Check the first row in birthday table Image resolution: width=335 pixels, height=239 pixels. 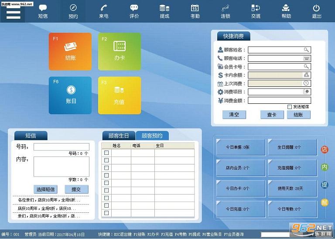click(x=106, y=153)
